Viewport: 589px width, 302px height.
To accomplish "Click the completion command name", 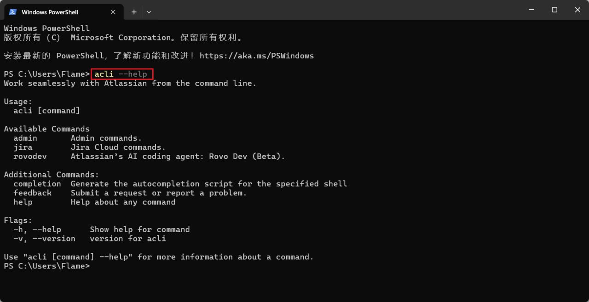I will pyautogui.click(x=37, y=184).
